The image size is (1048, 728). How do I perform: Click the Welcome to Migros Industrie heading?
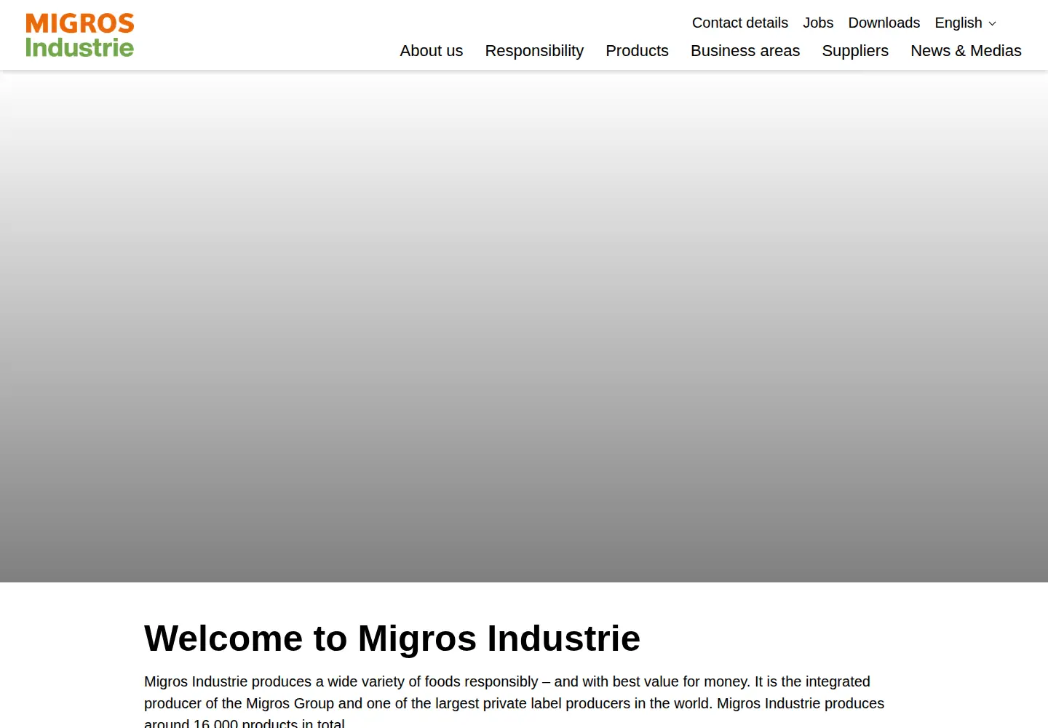click(392, 638)
